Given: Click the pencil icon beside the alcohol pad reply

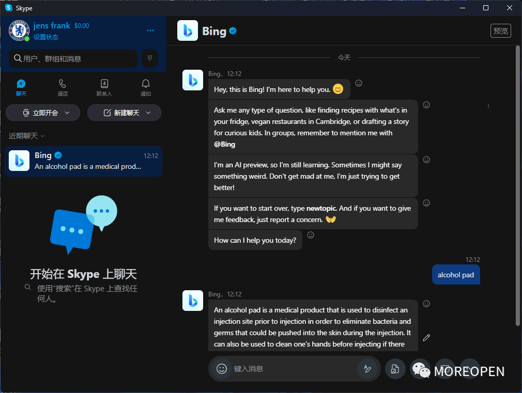Looking at the screenshot, I should pyautogui.click(x=426, y=338).
